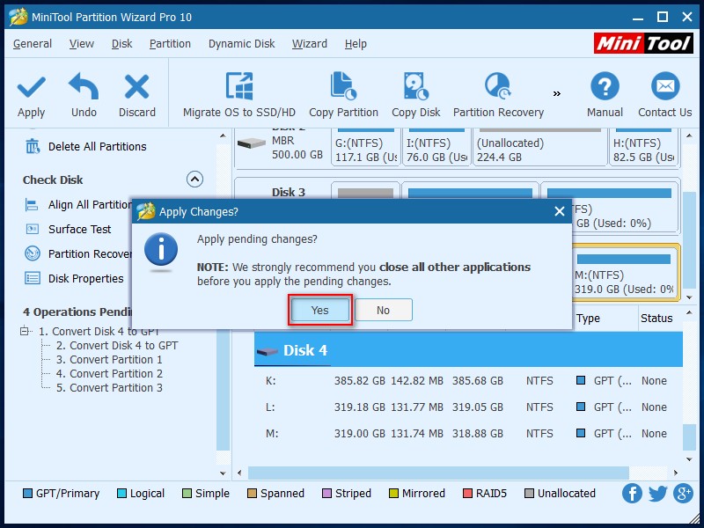The height and width of the screenshot is (528, 704).
Task: Open the Google Plus icon
Action: [x=683, y=494]
